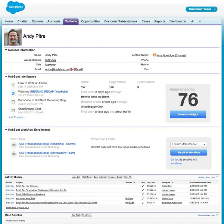Image resolution: width=224 pixels, height=224 pixels.
Task: Click the Gmail envelope icon
Action: pyautogui.click(x=72, y=69)
